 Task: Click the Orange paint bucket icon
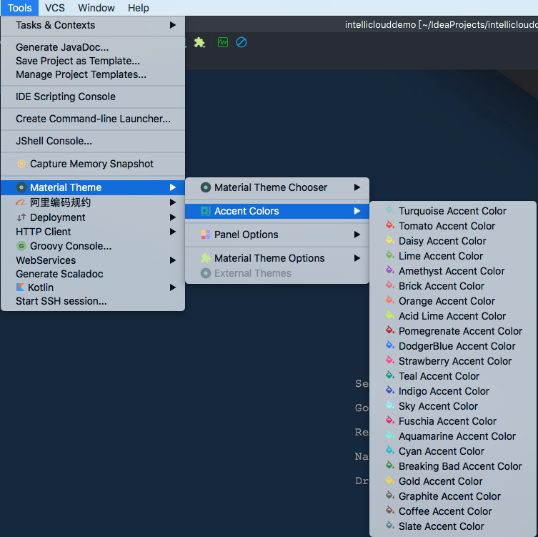pyautogui.click(x=390, y=300)
